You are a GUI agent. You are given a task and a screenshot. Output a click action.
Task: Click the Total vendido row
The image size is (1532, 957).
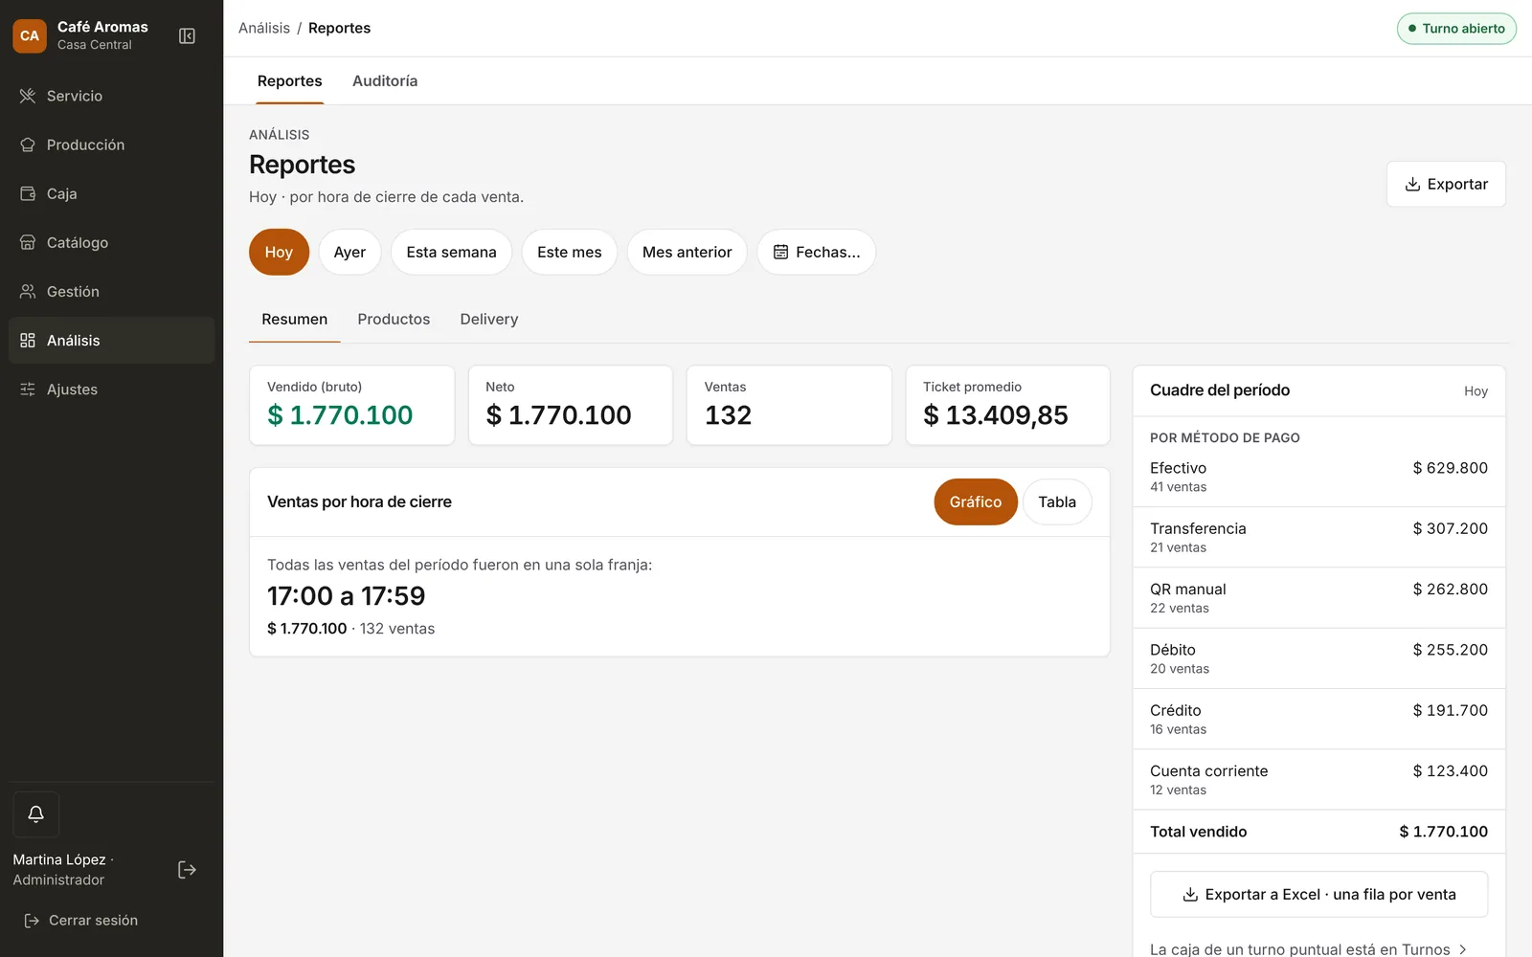click(x=1318, y=832)
